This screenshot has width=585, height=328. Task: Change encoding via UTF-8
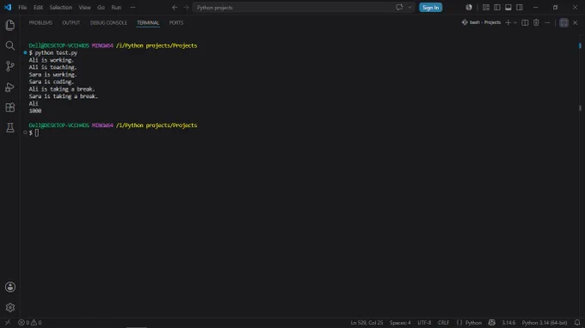(x=424, y=322)
